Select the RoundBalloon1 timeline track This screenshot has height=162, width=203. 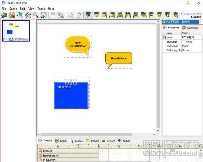click(x=68, y=156)
